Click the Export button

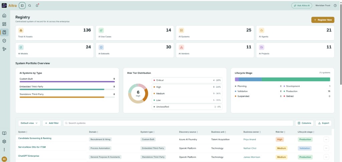[323, 123]
